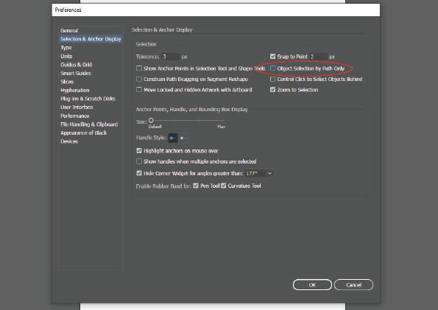
Task: Enable Control Click to Select Objects Behind
Action: click(272, 79)
